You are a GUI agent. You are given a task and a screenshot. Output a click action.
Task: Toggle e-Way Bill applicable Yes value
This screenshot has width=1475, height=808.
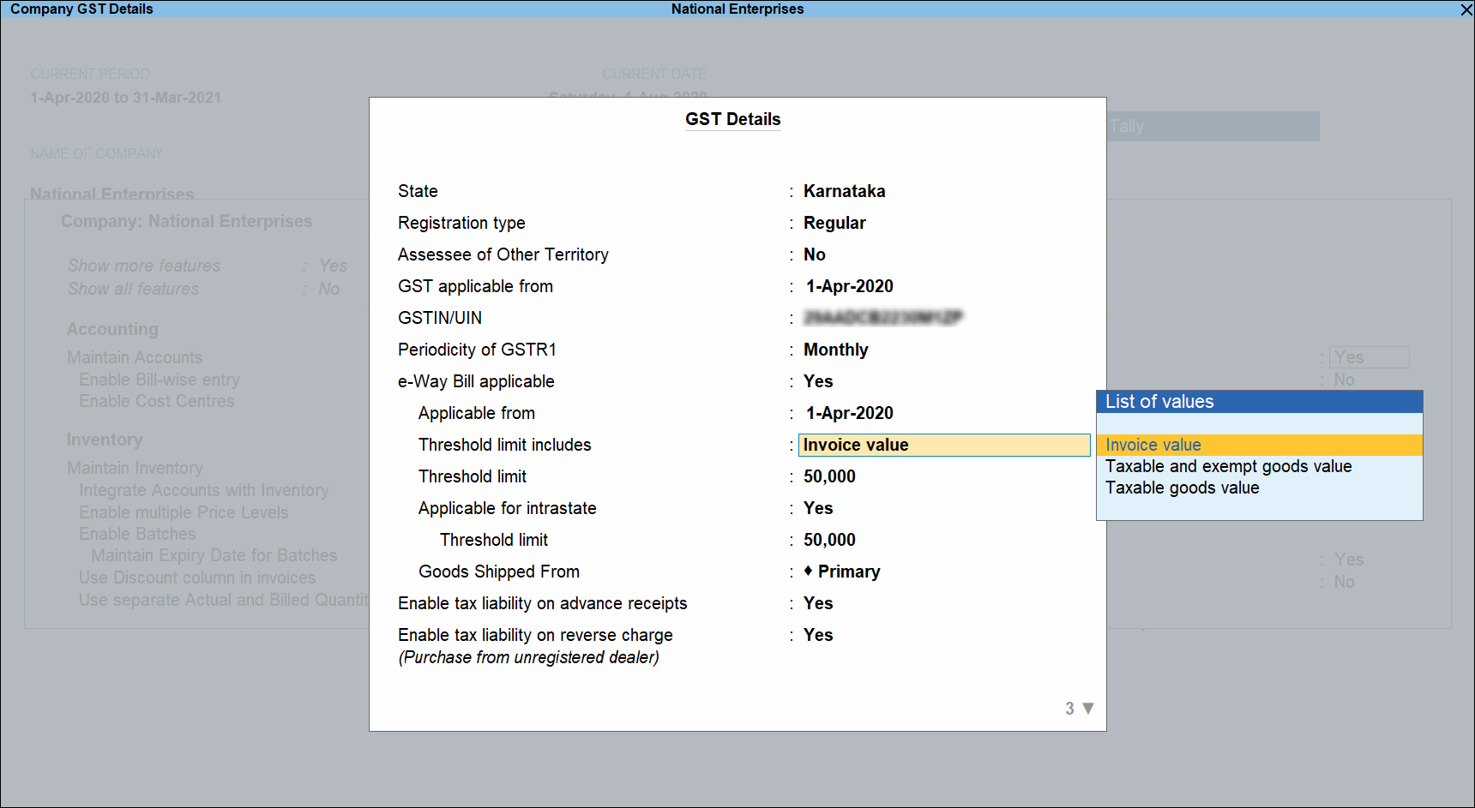click(x=818, y=381)
